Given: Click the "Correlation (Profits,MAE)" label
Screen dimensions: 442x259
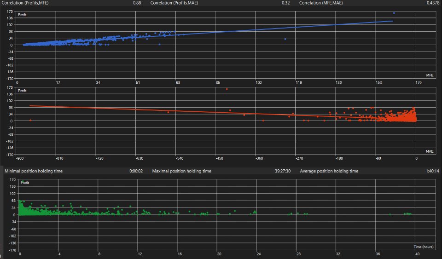Looking at the screenshot, I should pyautogui.click(x=174, y=3).
